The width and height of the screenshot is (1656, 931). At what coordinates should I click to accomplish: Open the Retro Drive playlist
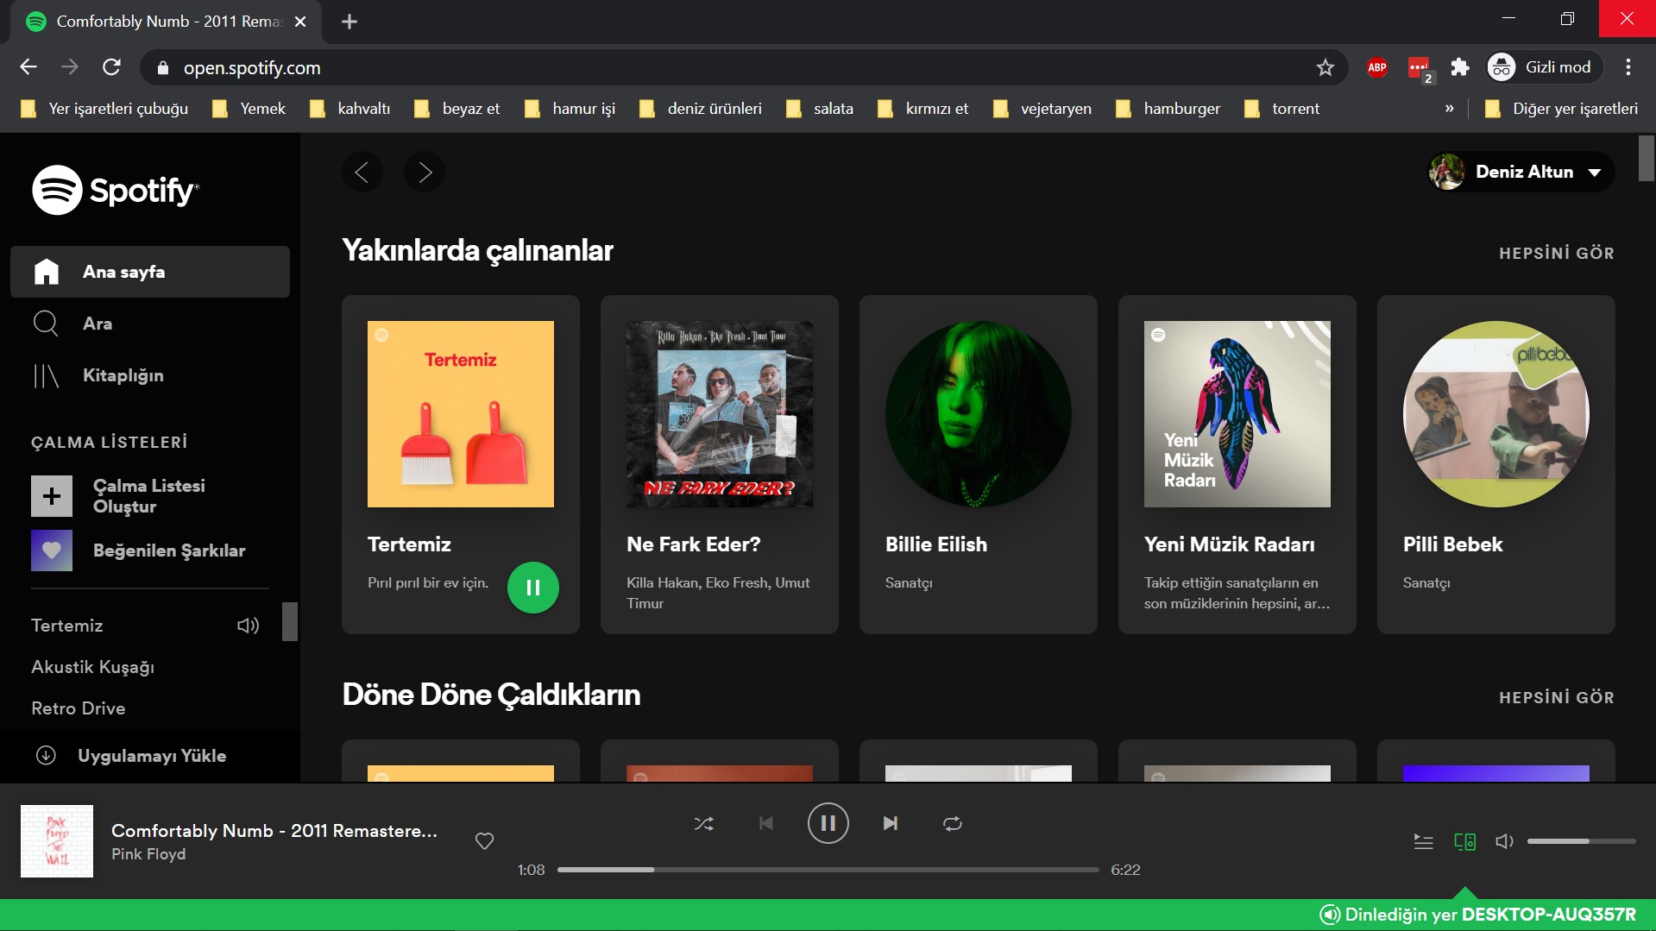tap(79, 708)
